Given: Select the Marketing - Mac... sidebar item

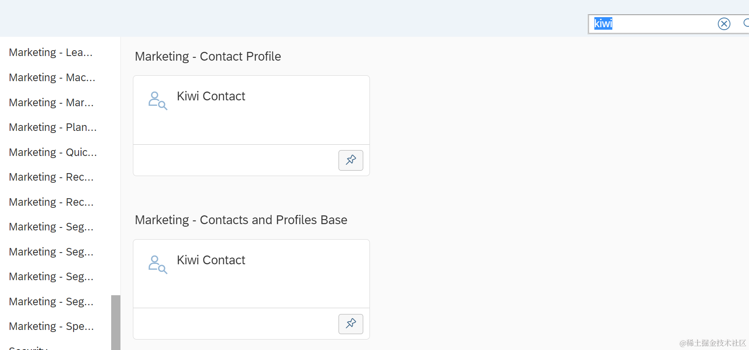Looking at the screenshot, I should click(x=52, y=78).
